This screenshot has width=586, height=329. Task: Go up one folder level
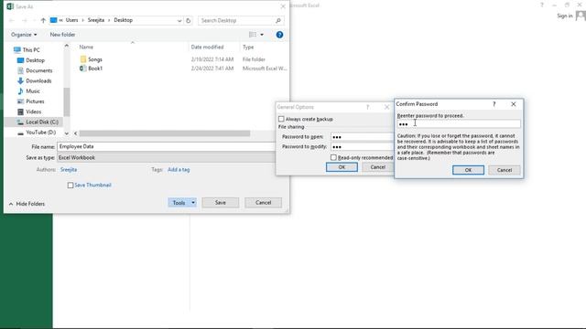[x=43, y=20]
